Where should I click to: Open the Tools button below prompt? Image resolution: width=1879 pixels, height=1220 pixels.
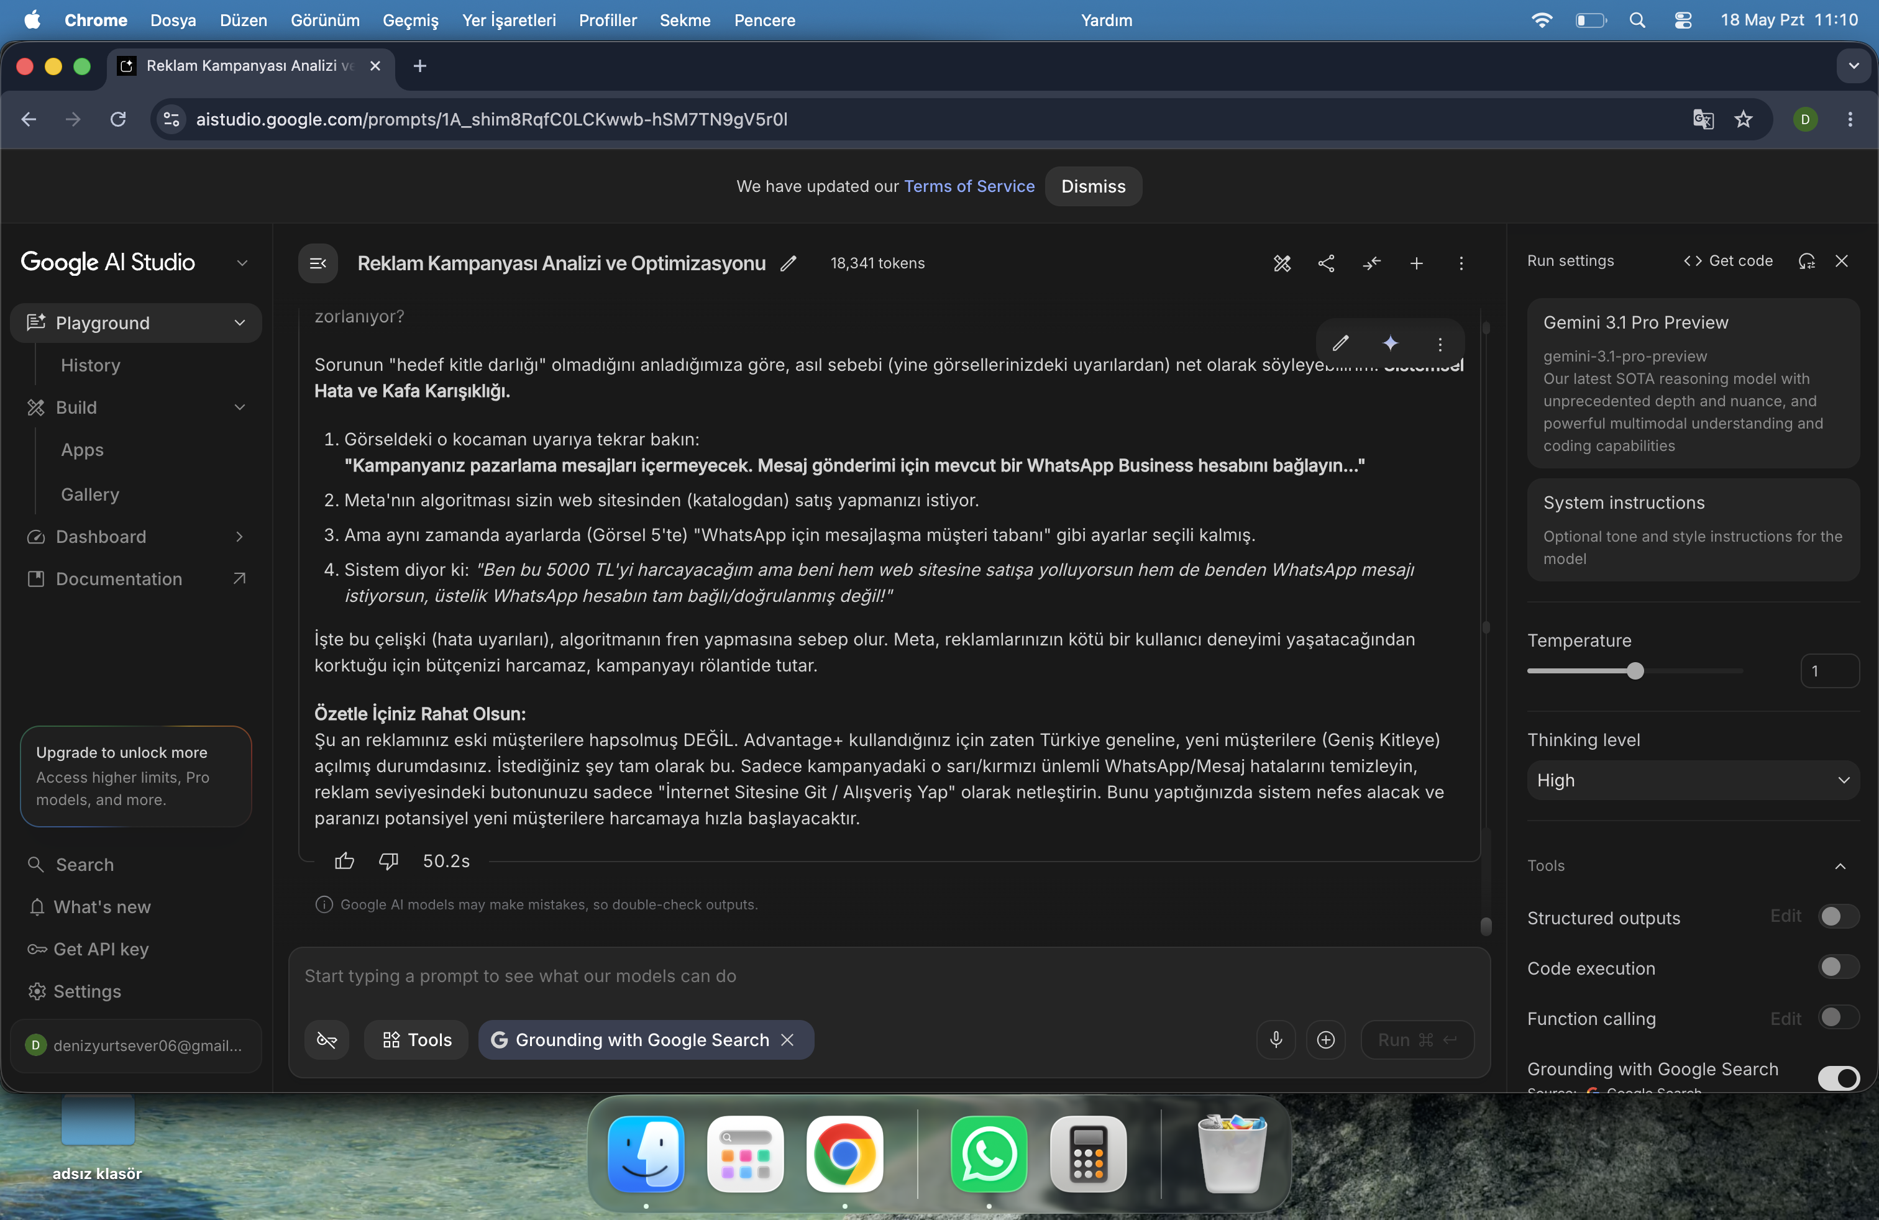[x=416, y=1040]
